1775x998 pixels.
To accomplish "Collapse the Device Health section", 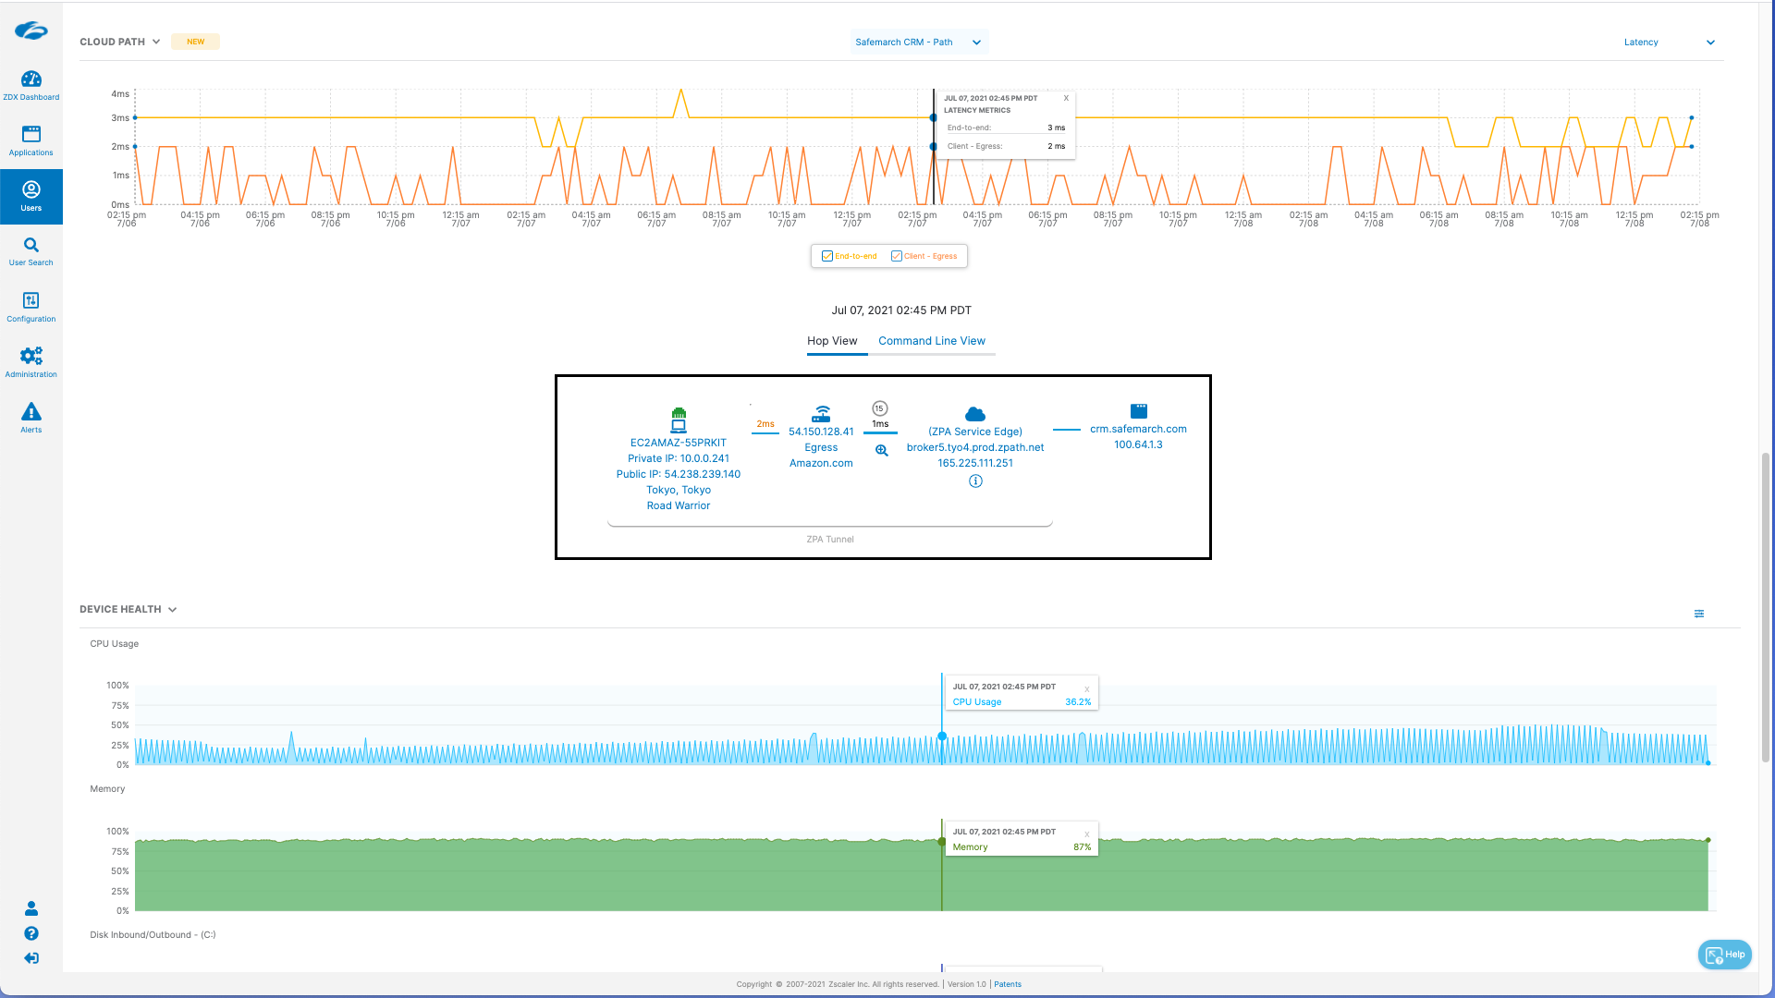I will 173,610.
